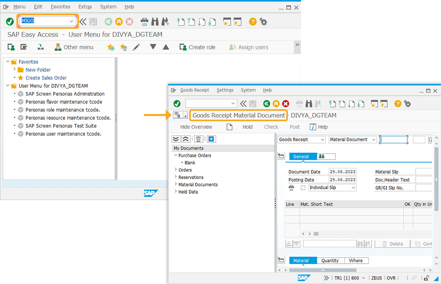The height and width of the screenshot is (284, 441).
Task: Click the lock icon in Goods Receipt status bar
Action: click(x=427, y=278)
